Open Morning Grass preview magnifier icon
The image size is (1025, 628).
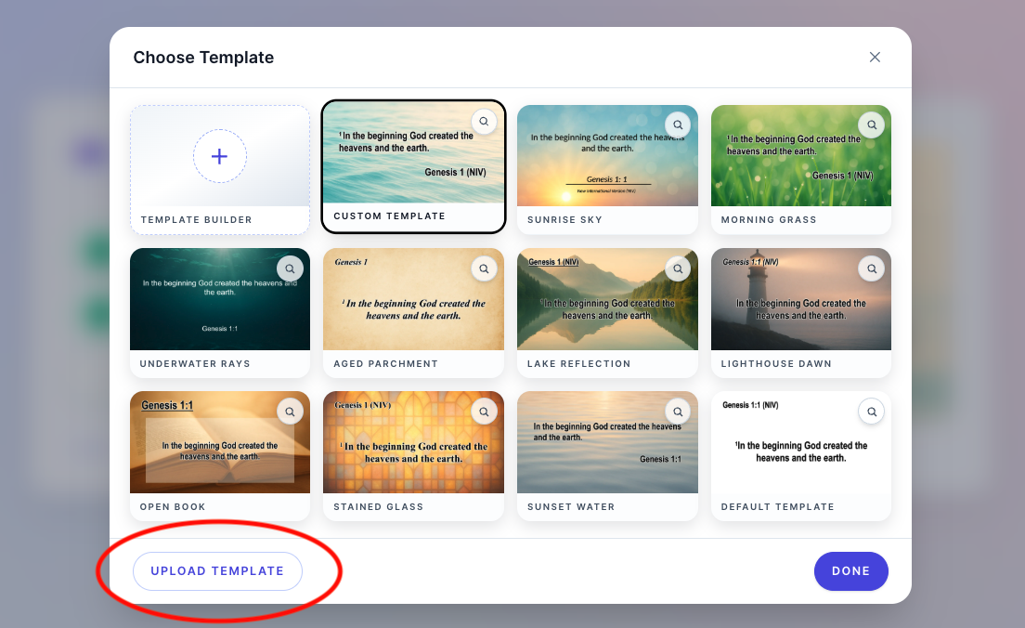[x=872, y=124]
